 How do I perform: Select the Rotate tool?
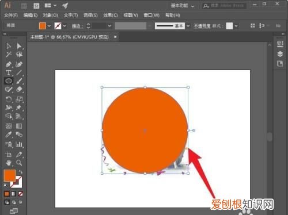[9, 99]
